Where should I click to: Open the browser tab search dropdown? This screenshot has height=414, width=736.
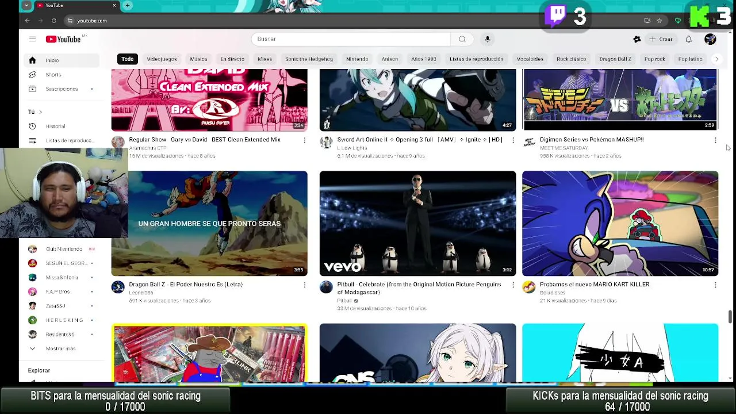(26, 5)
